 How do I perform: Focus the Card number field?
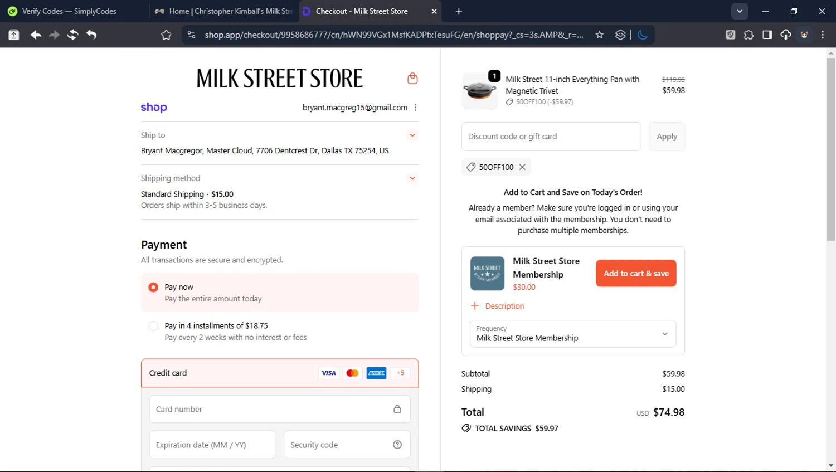(280, 409)
